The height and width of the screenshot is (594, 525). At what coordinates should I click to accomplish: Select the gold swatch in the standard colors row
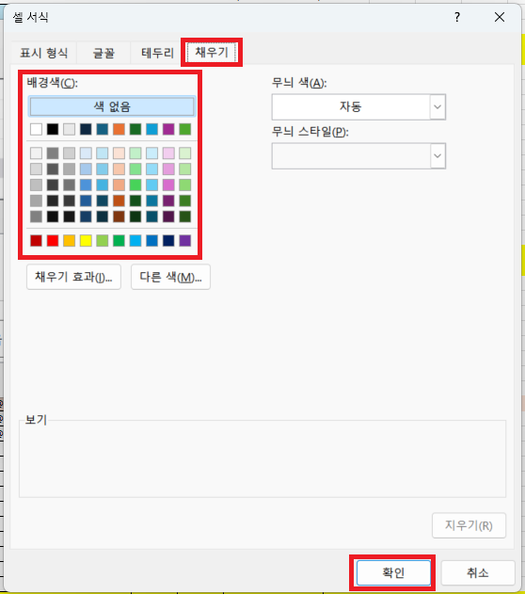[70, 241]
